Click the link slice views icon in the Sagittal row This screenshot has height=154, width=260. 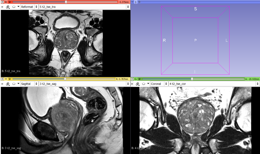coord(7,84)
